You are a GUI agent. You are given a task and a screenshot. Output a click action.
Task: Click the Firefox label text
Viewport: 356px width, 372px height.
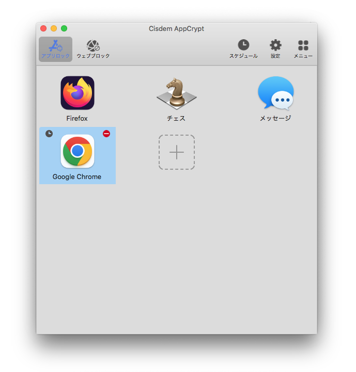click(77, 118)
